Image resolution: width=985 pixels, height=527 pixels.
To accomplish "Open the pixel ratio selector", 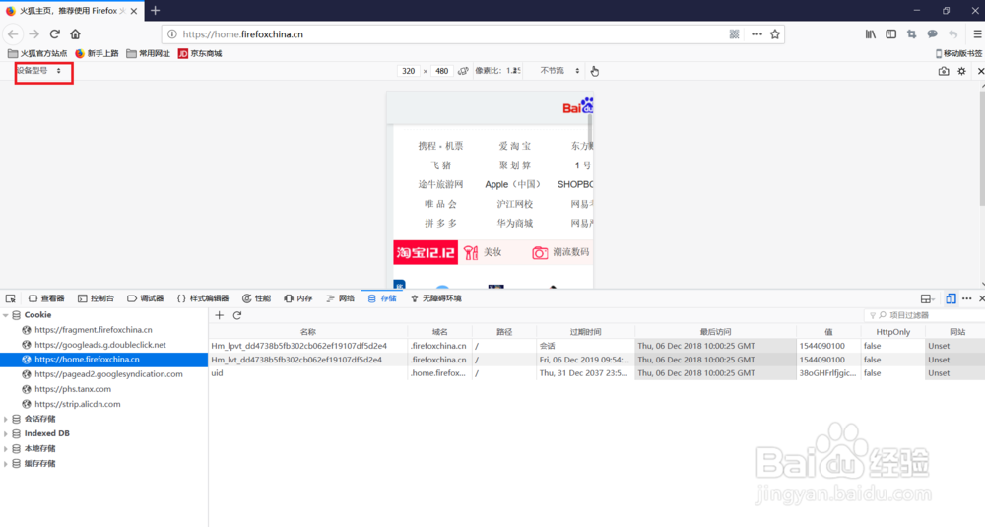I will (497, 71).
